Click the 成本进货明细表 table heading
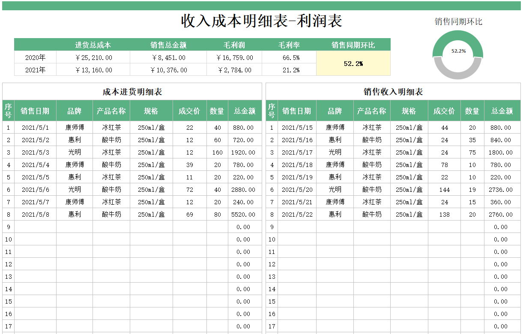Screen dimensions: 523x334 coord(132,92)
